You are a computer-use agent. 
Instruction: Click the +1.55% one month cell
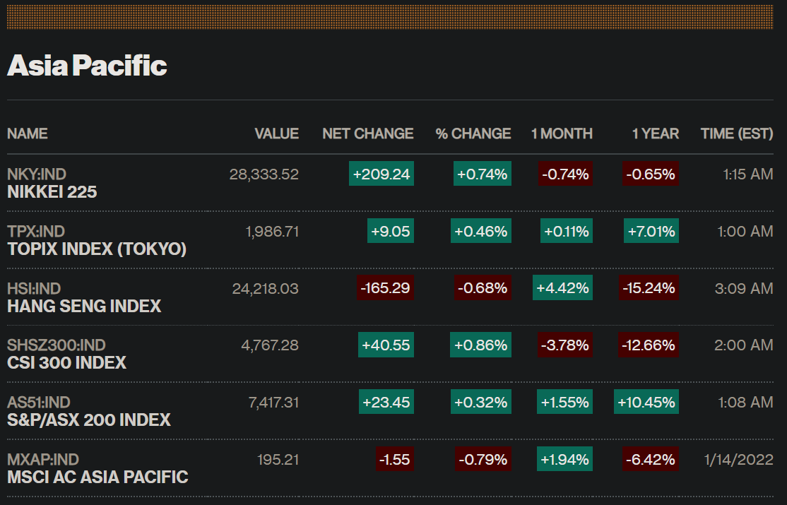(564, 402)
